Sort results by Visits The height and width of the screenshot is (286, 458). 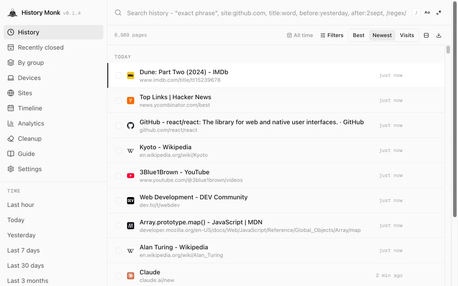[x=407, y=35]
